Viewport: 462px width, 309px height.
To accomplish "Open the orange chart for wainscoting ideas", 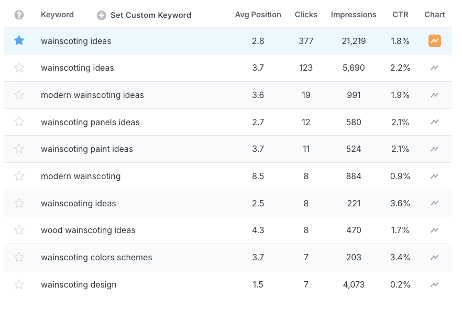I will pos(435,41).
